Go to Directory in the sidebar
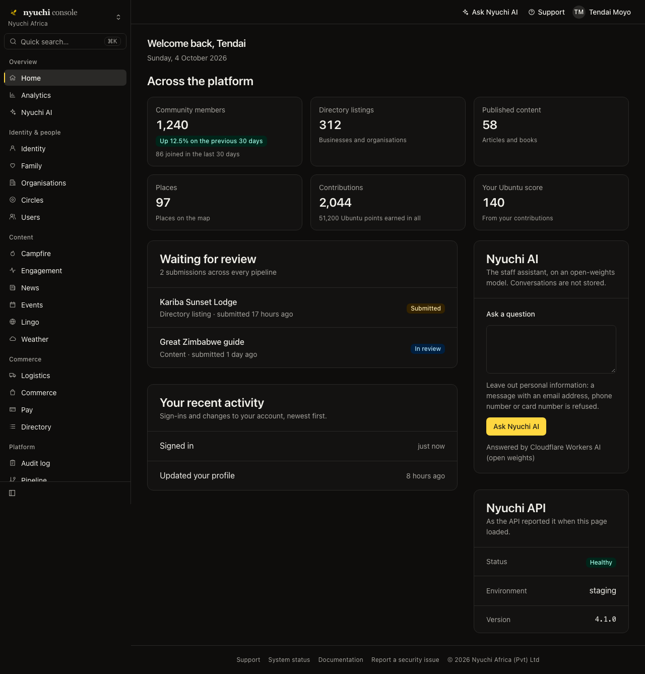Screen dimensions: 645x674 click(66, 427)
